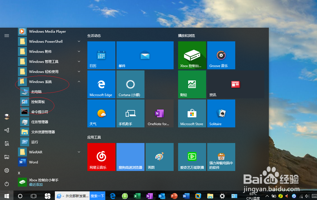Show hidden system tray icons
This screenshot has height=200, width=317.
click(267, 196)
